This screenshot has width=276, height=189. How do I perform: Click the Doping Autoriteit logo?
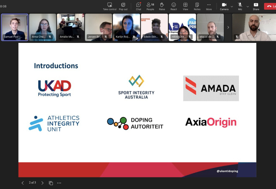coord(135,123)
